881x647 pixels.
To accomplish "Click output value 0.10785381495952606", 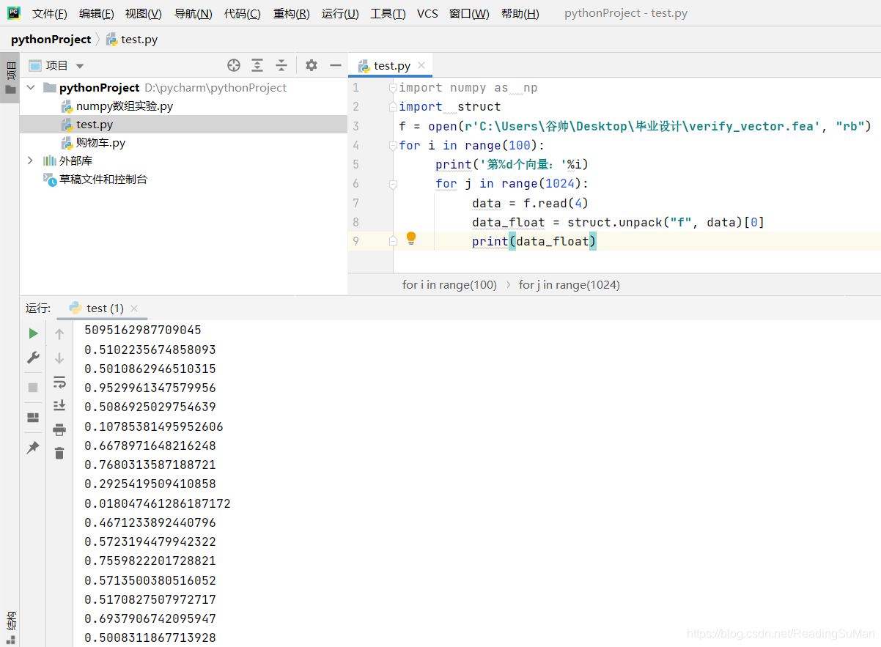I will [x=154, y=426].
